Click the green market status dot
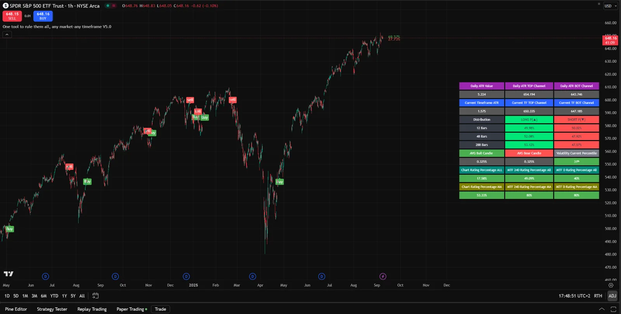The image size is (621, 314). coord(108,6)
